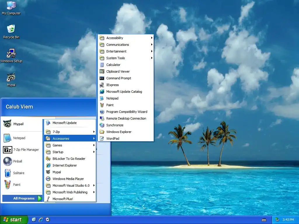Launch Media Player from quick launch bar

tap(48, 220)
